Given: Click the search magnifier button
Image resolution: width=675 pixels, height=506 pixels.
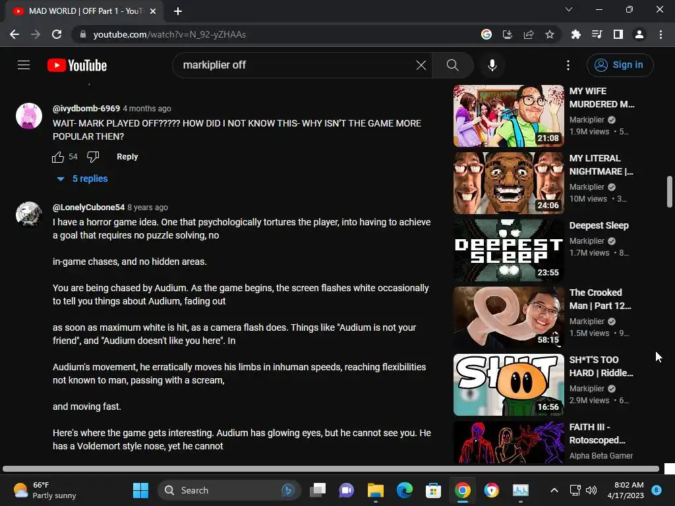Looking at the screenshot, I should [x=452, y=65].
